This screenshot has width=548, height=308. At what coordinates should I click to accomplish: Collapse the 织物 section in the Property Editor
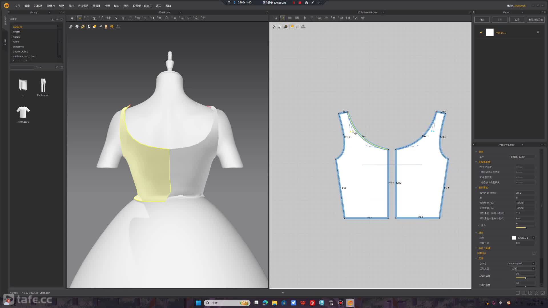[476, 233]
